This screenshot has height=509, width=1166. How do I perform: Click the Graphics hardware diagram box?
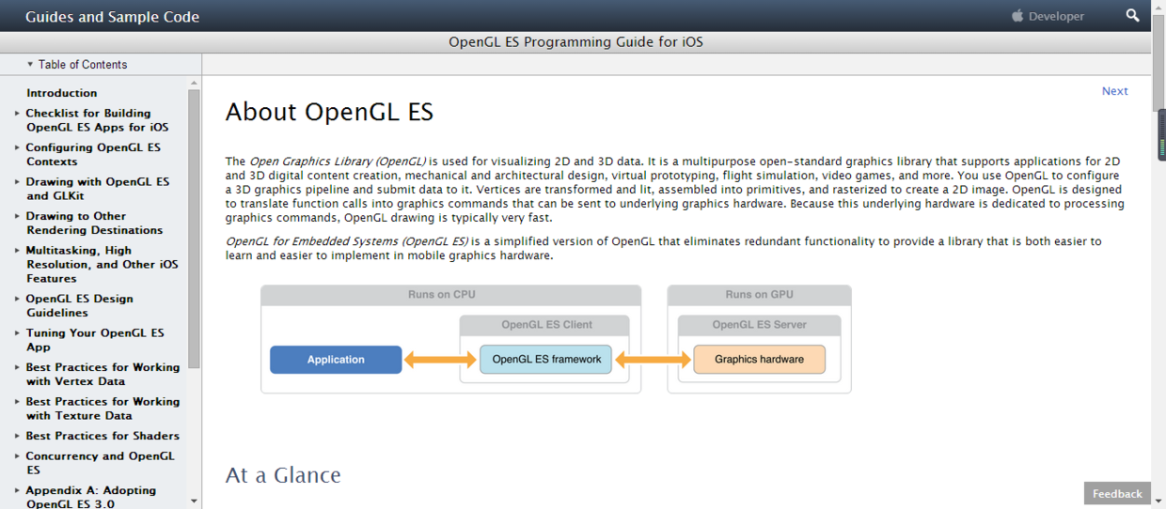click(x=759, y=360)
